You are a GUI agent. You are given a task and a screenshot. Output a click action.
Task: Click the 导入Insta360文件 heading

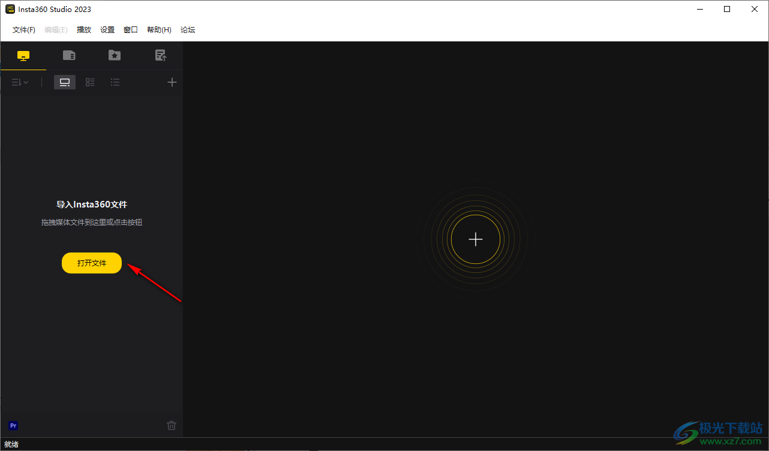coord(92,205)
